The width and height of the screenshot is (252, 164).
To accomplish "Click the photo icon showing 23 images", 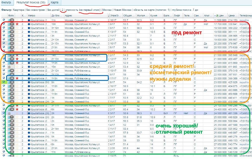I will coord(11,43).
